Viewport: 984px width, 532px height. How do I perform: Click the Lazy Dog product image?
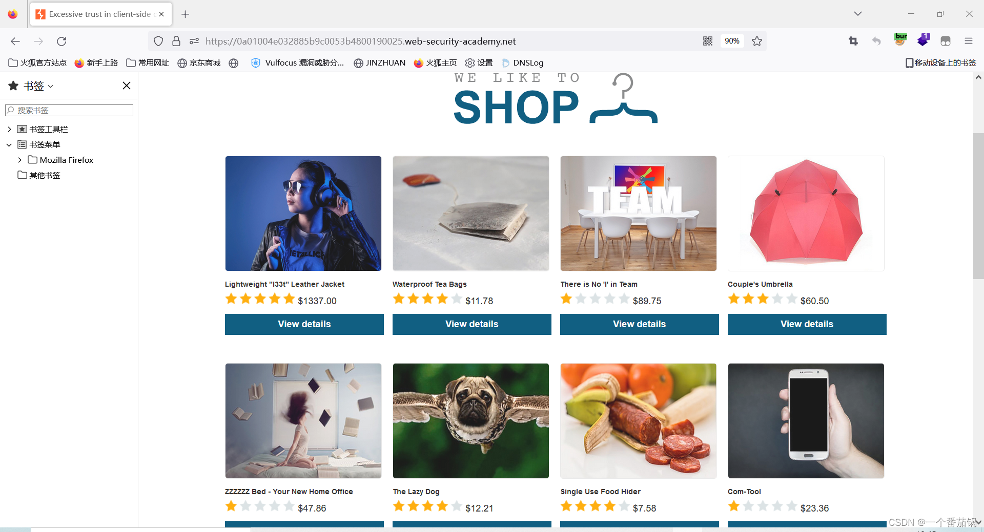[x=471, y=421]
